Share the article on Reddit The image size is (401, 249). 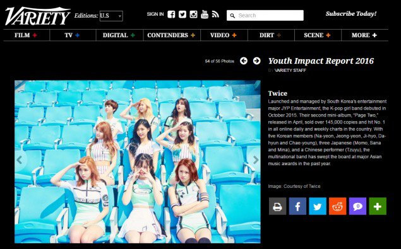tap(338, 206)
